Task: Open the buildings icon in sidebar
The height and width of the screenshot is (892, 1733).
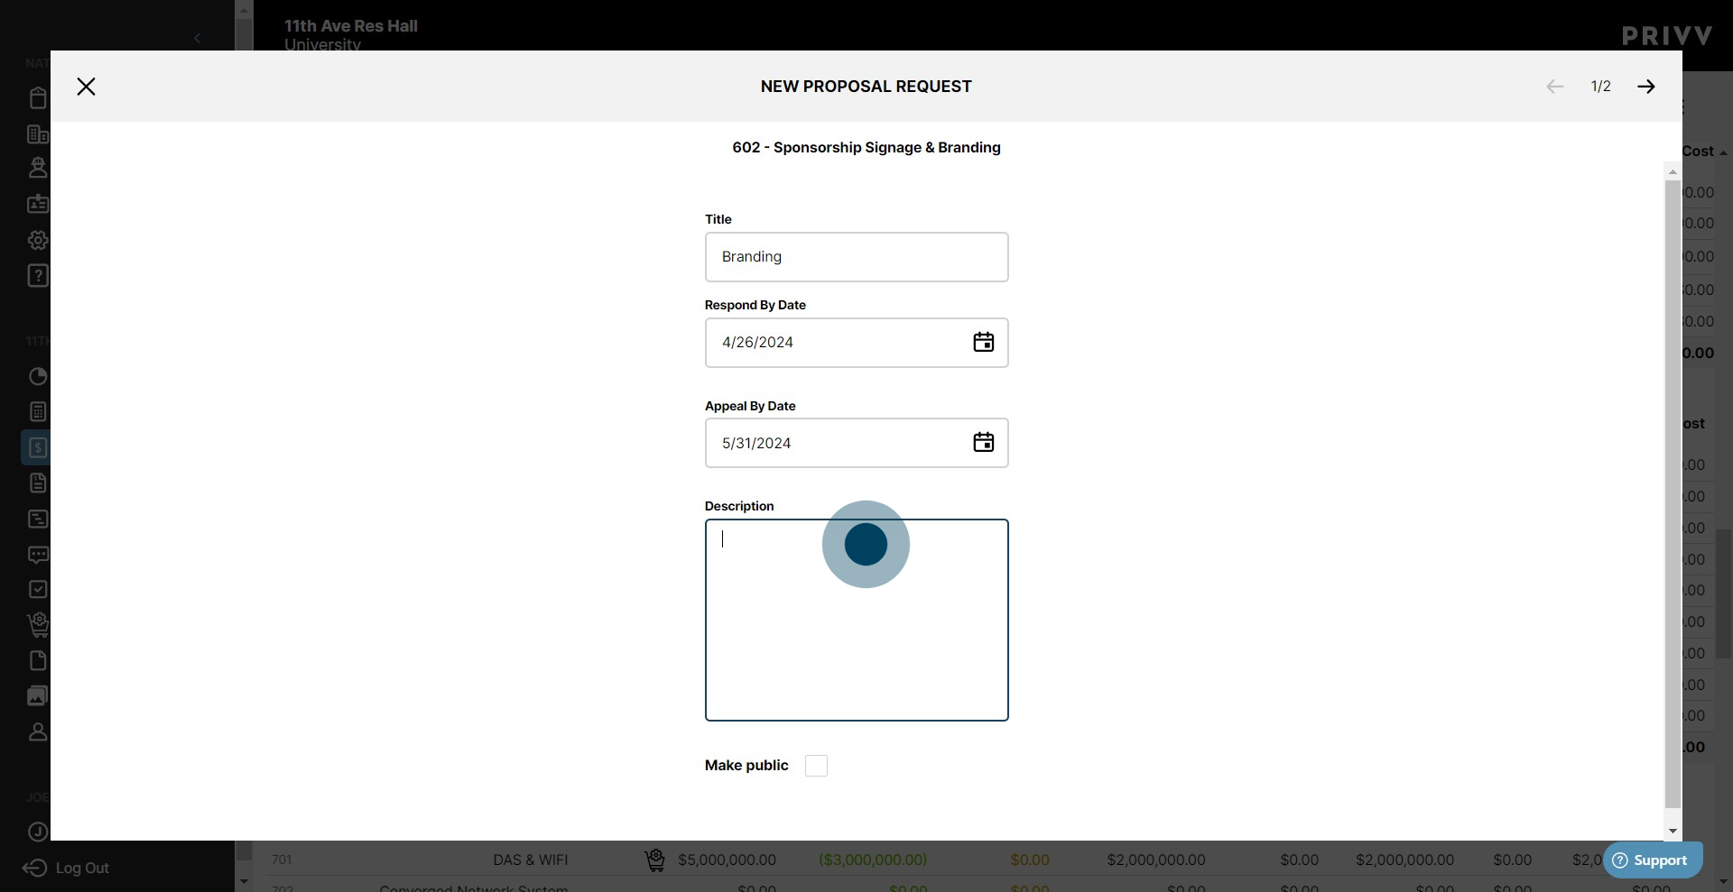Action: pos(38,134)
